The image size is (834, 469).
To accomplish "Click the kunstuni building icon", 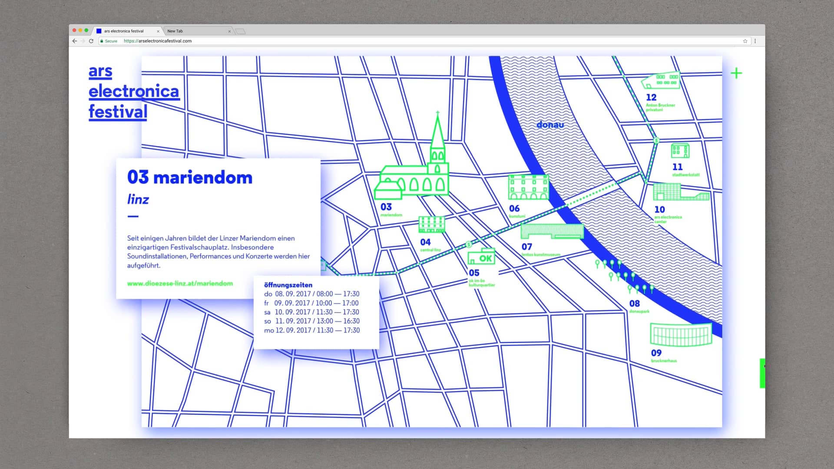I will click(529, 187).
